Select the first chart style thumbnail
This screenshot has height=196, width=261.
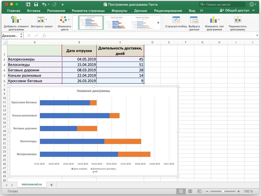[x=91, y=23]
